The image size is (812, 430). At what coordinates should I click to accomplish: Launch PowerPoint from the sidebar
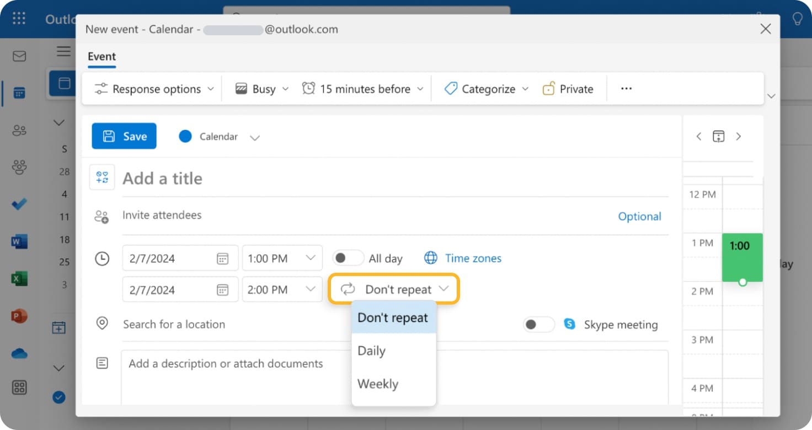19,315
